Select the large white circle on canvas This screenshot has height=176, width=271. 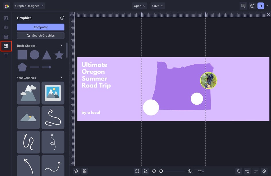151,107
